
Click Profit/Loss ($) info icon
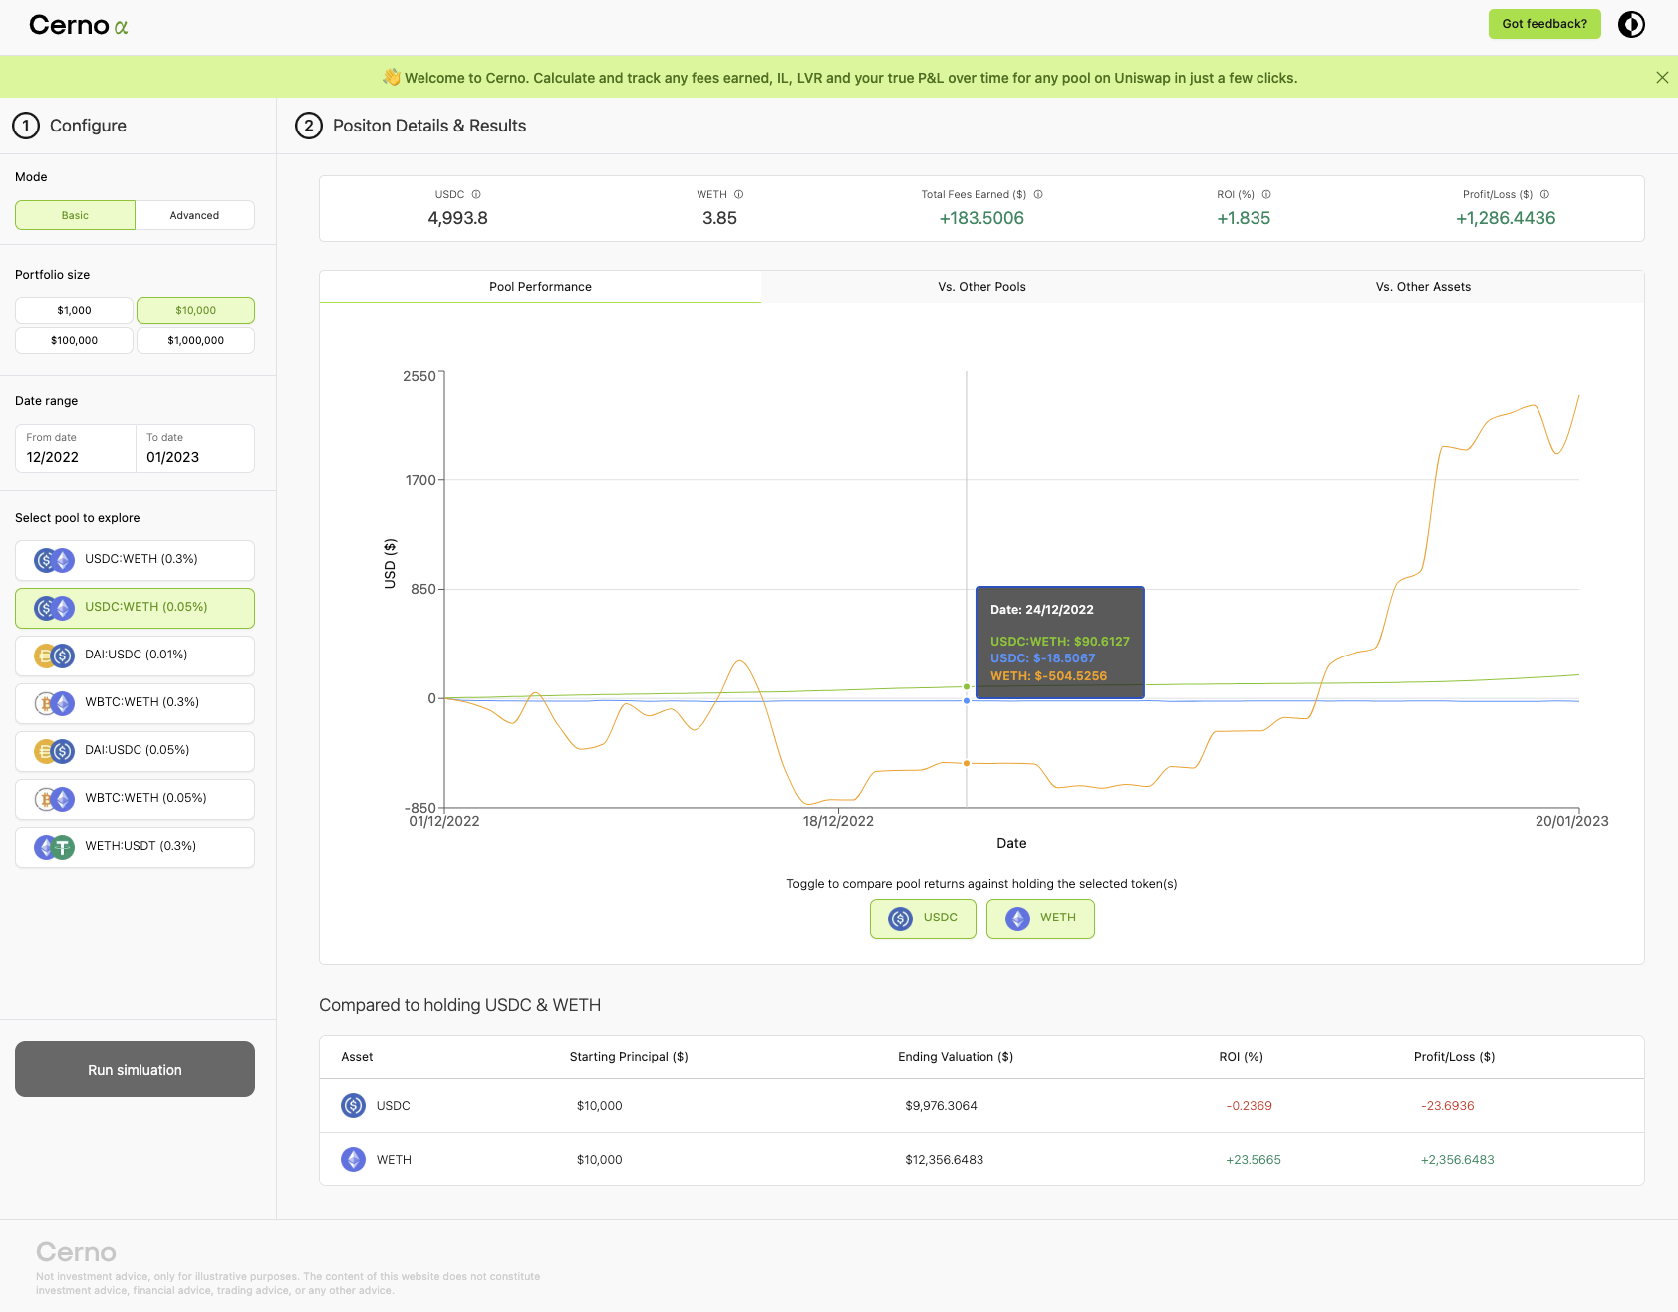click(x=1544, y=194)
